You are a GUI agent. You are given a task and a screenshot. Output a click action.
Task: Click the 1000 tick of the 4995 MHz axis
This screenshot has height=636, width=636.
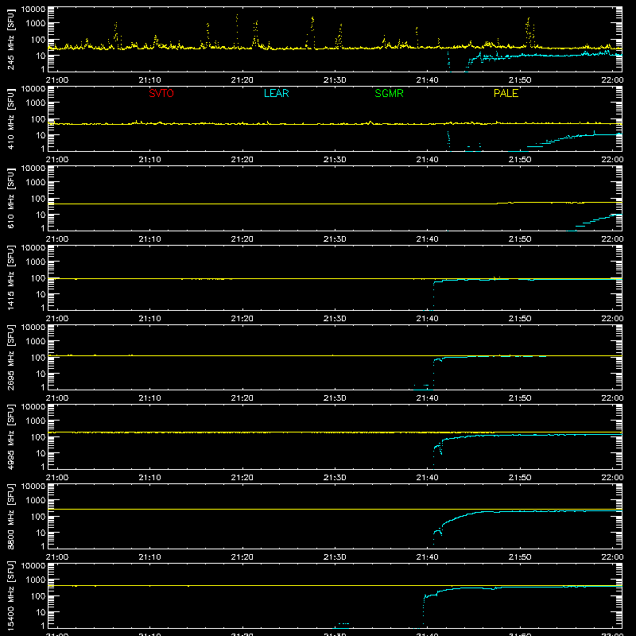(36, 421)
